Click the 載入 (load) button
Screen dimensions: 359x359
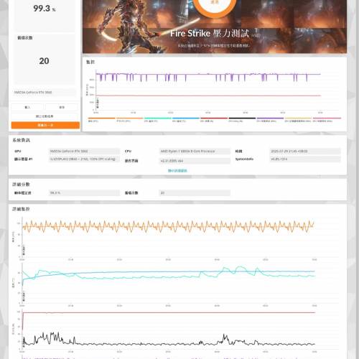click(27, 107)
